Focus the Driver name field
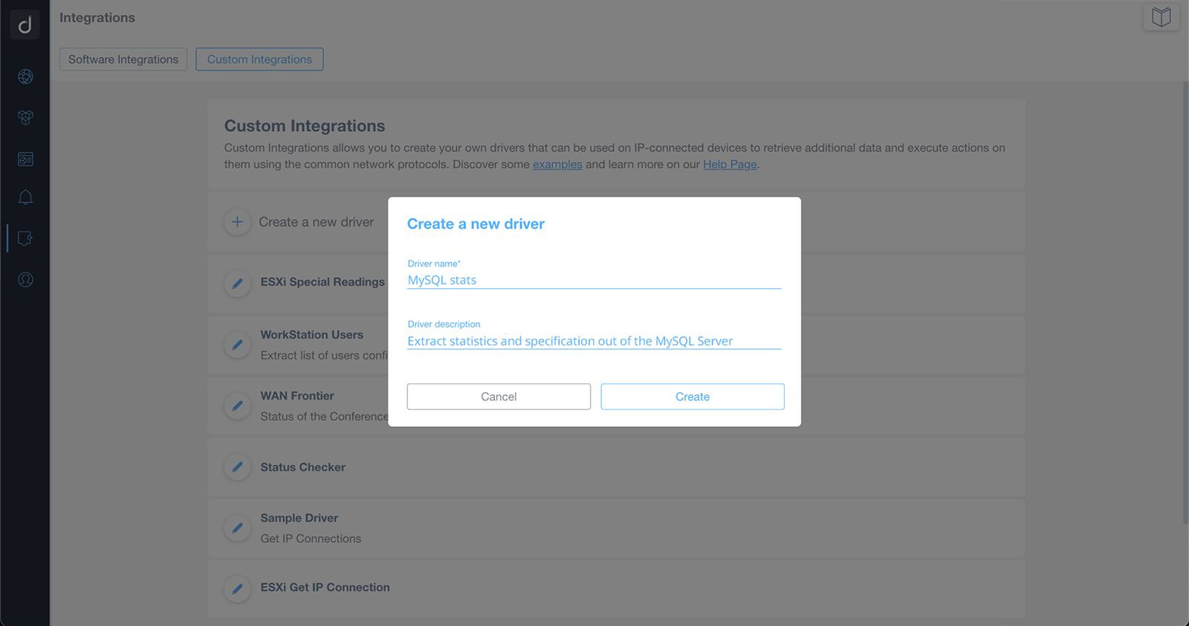The image size is (1189, 626). (594, 280)
